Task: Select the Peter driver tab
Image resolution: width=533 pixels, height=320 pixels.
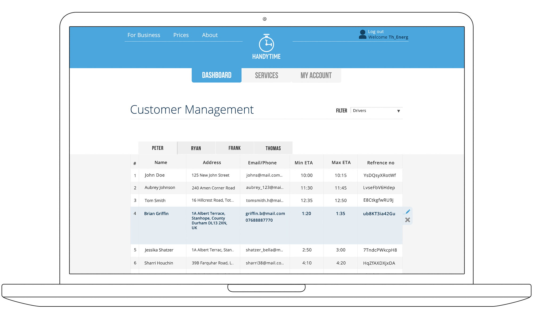Action: click(x=158, y=148)
